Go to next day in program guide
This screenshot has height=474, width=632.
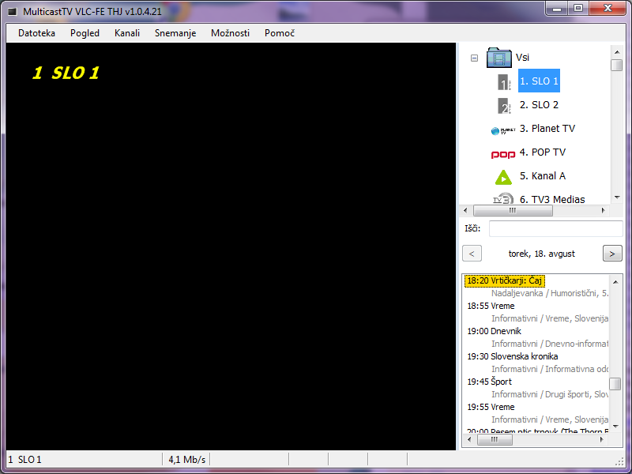612,254
